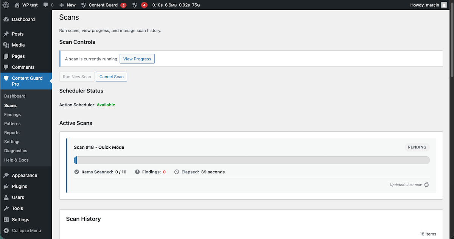Open the Scan History section

pyautogui.click(x=83, y=219)
